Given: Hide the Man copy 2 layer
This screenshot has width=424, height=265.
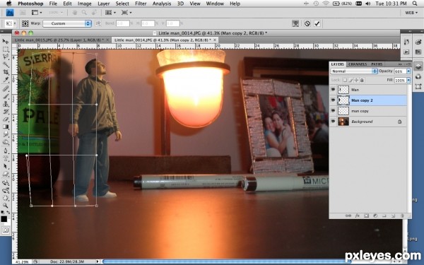Looking at the screenshot, I should (x=333, y=100).
